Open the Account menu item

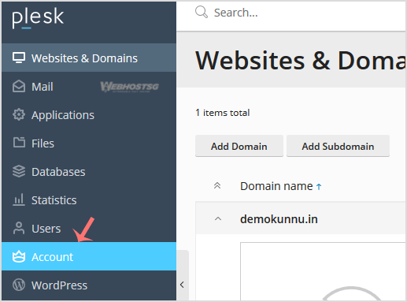89,256
